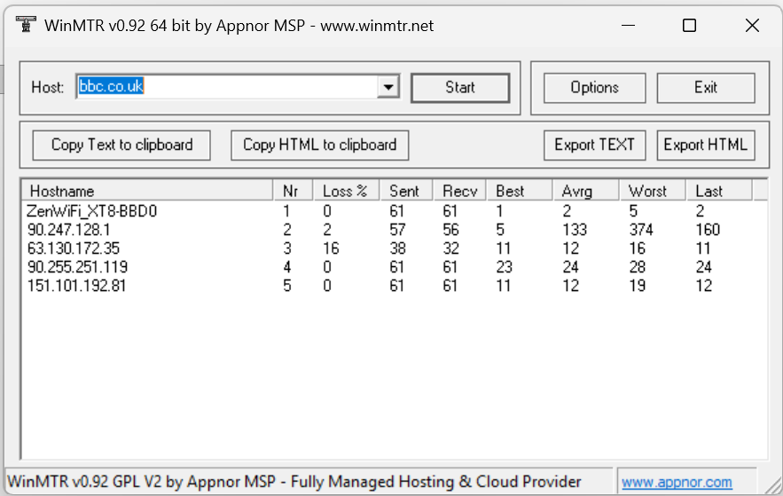Close the WinMTR window
Viewport: 783px width, 496px height.
click(x=752, y=26)
